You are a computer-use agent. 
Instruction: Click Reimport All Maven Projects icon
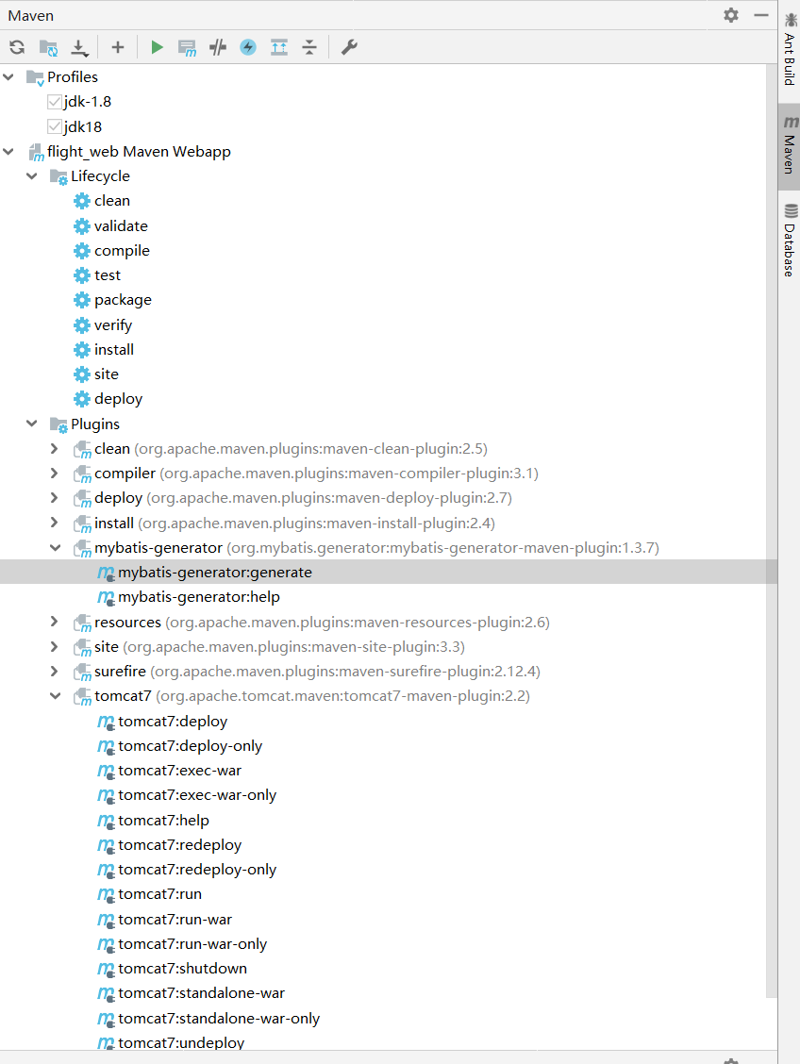pyautogui.click(x=17, y=47)
